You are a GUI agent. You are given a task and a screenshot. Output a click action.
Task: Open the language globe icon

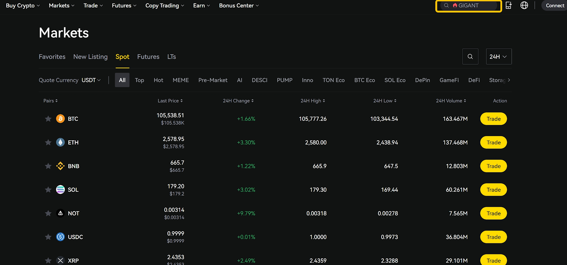point(524,5)
